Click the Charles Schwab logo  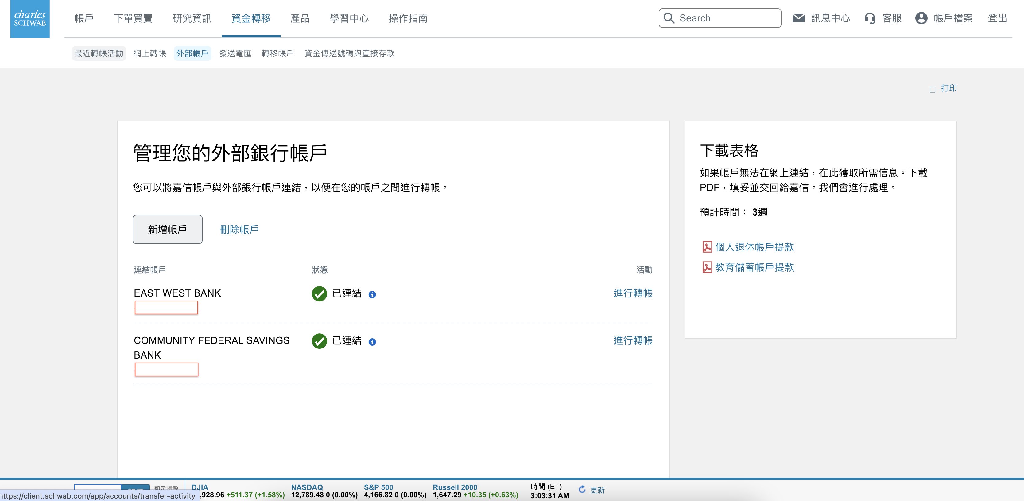[x=30, y=19]
